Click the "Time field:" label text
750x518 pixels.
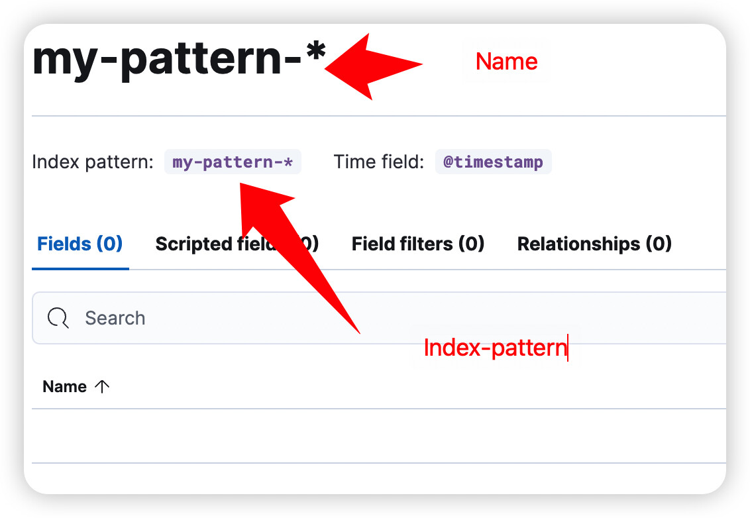[379, 162]
